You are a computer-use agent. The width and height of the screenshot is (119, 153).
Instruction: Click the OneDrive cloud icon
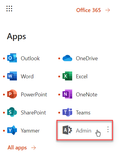(67, 58)
